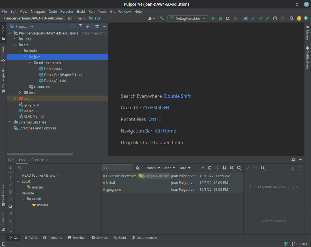This screenshot has height=247, width=311.
Task: Open Git log filter settings gear
Action: 138,168
